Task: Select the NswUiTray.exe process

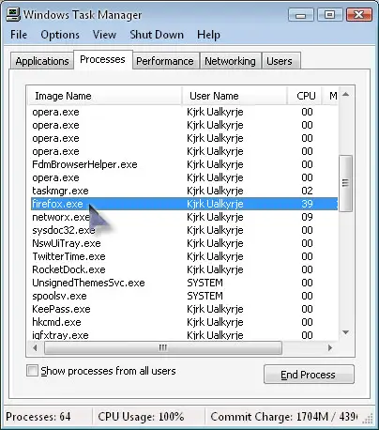Action: coord(185,243)
